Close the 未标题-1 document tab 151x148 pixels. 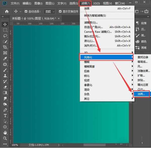[x=59, y=19]
